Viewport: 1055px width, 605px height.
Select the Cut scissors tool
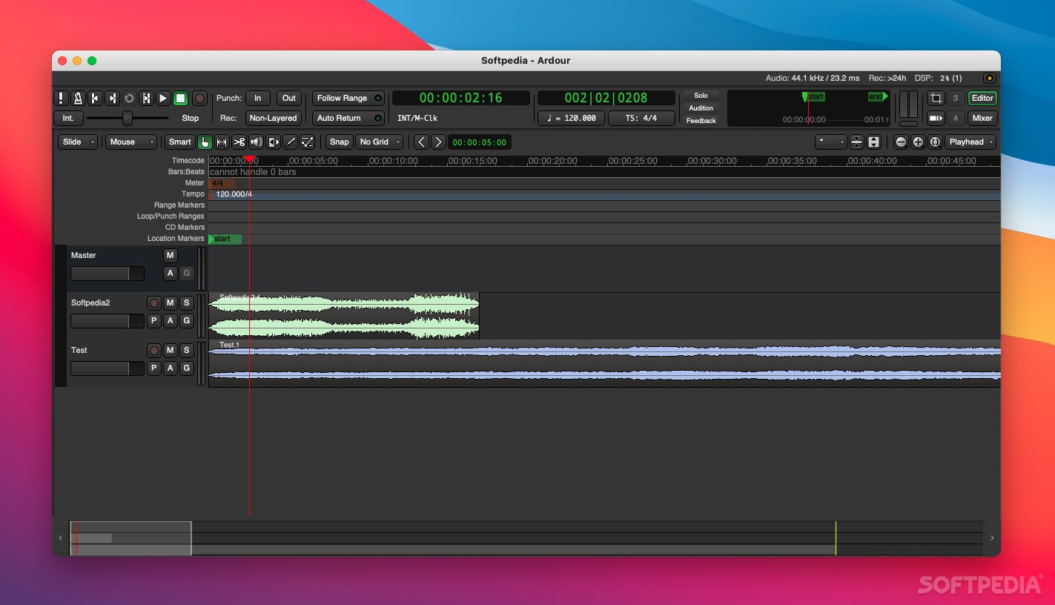tap(239, 142)
